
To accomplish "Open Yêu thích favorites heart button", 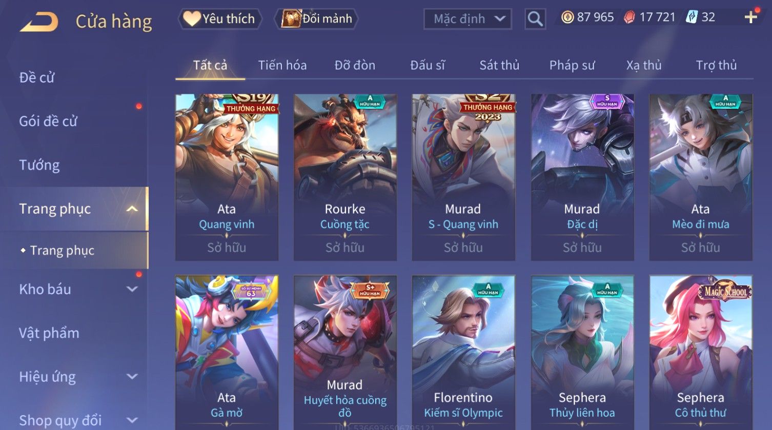I will pyautogui.click(x=220, y=19).
